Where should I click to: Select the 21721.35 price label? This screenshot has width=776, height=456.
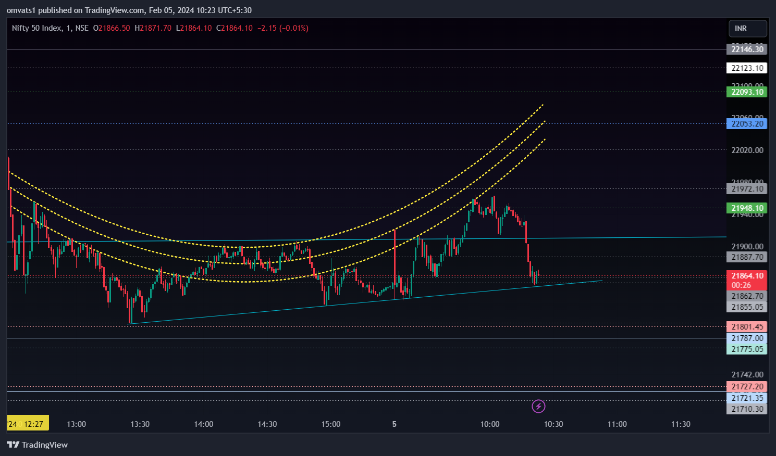tap(747, 398)
